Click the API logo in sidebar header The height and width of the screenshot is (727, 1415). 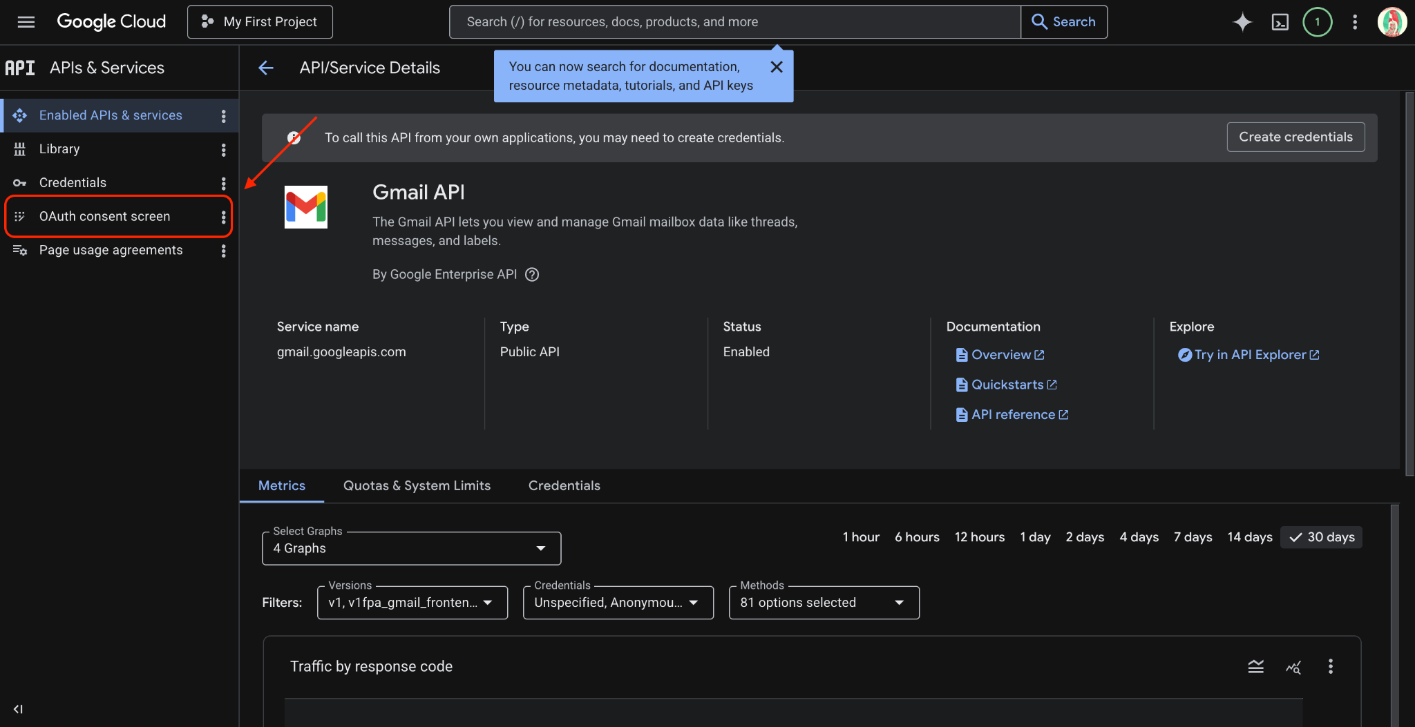click(20, 68)
